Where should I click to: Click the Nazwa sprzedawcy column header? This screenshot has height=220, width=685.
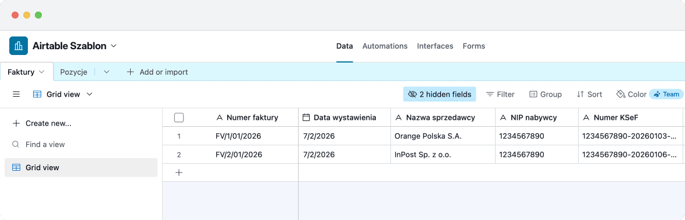pos(443,118)
